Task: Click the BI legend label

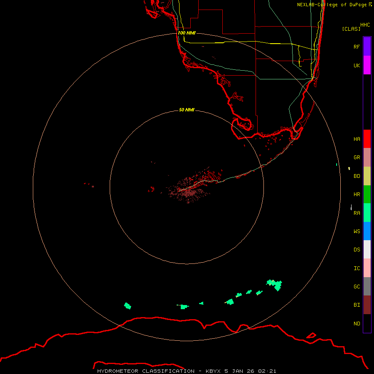Action: point(357,305)
